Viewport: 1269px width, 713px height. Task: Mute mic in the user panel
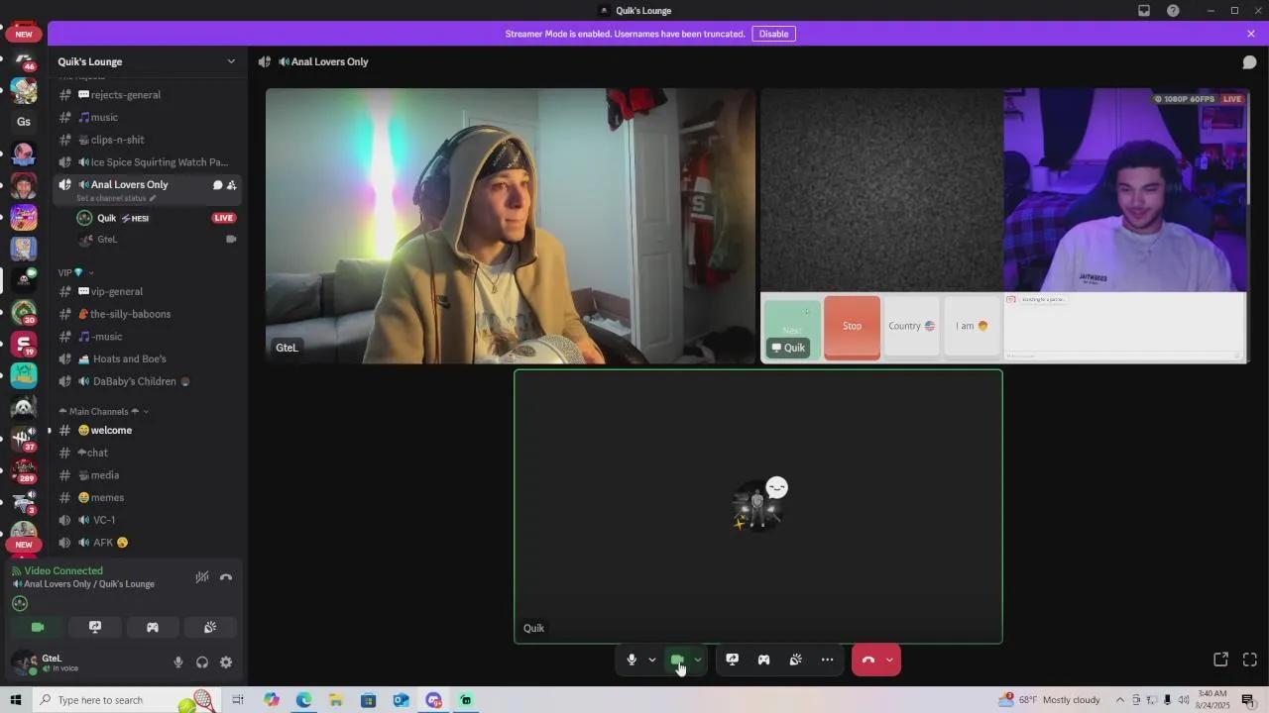[x=178, y=662]
